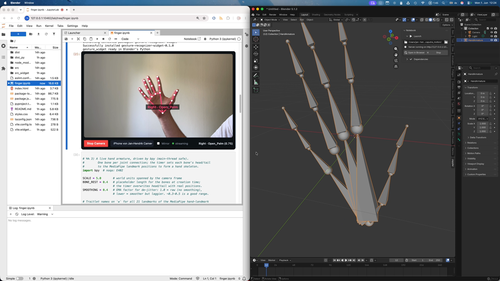
Task: Select the Annotate tool in Blender
Action: pos(256,75)
